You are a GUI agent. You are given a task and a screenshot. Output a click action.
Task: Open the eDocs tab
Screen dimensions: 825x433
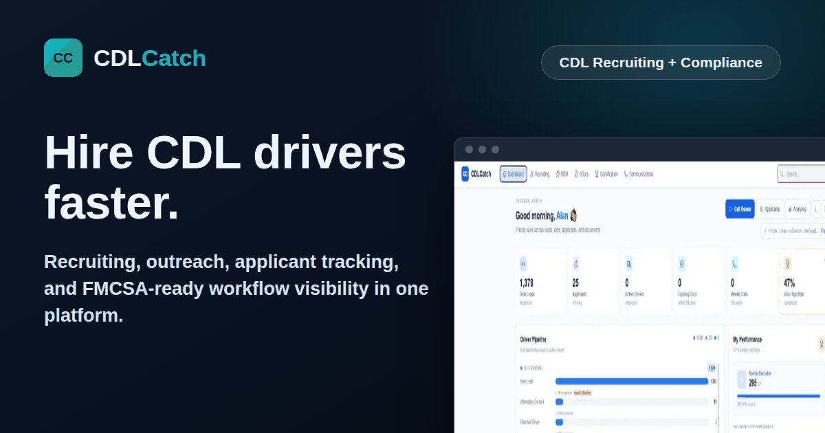(x=582, y=174)
